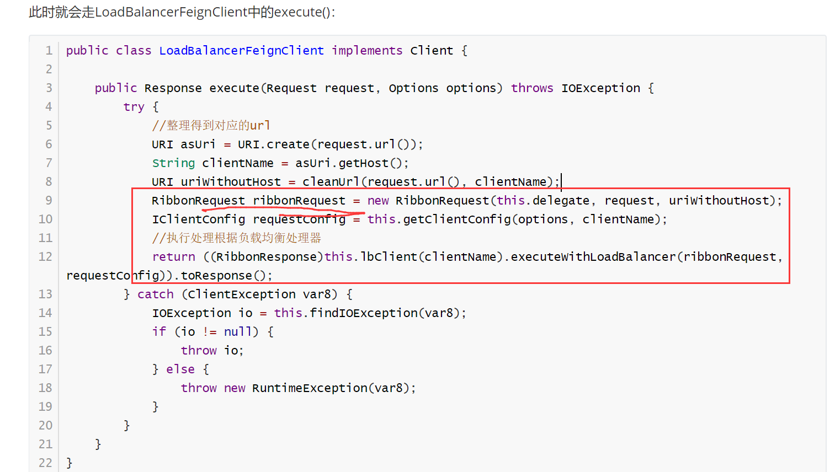Click 'IClientConfig' type on line 10

pos(198,219)
